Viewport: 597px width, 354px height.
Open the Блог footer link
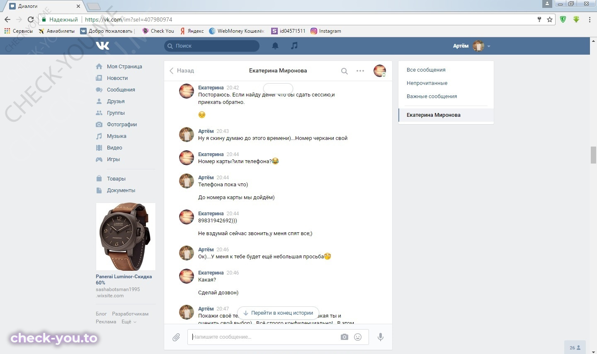[101, 314]
